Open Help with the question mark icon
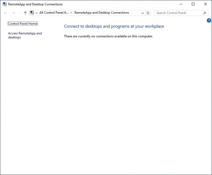 [209, 20]
